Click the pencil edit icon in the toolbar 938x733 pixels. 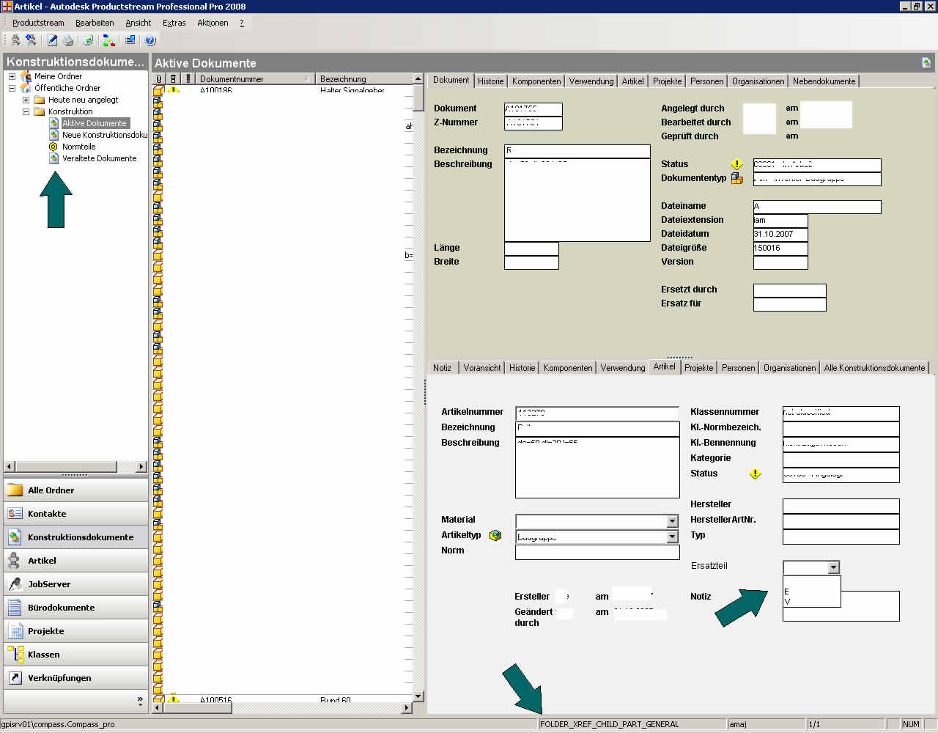coord(53,40)
